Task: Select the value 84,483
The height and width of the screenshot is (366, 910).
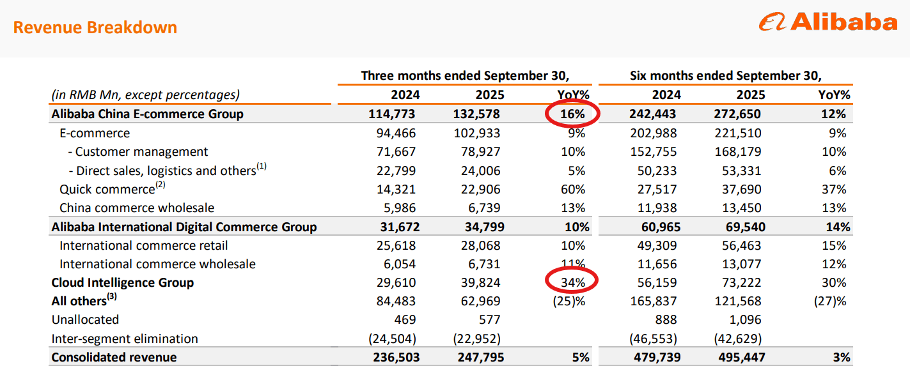Action: pos(396,301)
